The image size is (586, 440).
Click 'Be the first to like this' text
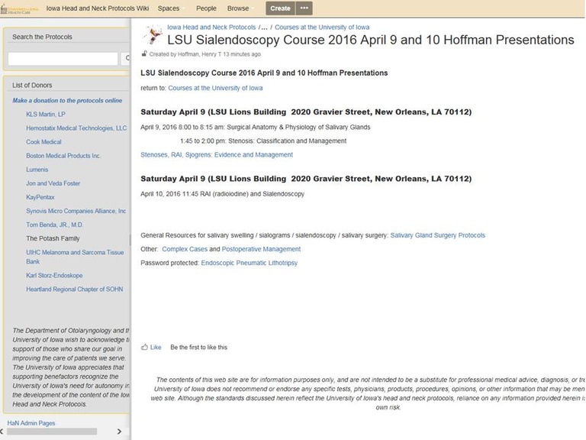199,348
